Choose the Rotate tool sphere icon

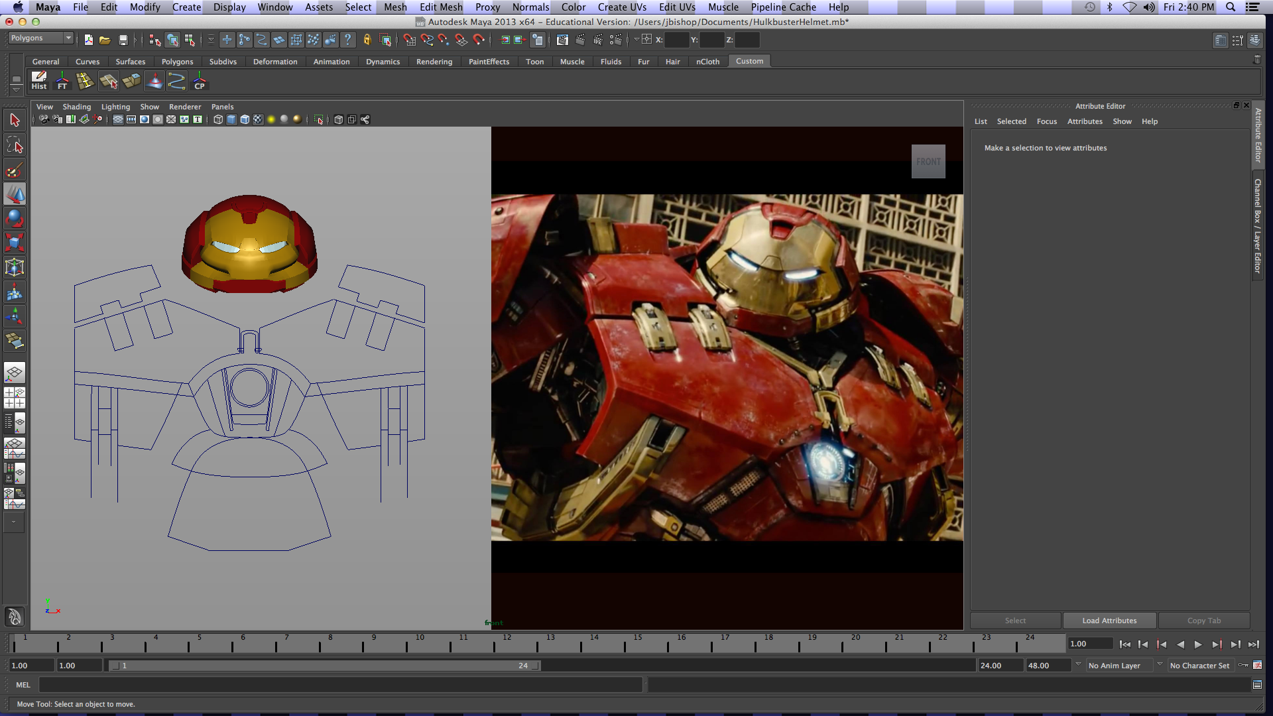[x=15, y=218]
